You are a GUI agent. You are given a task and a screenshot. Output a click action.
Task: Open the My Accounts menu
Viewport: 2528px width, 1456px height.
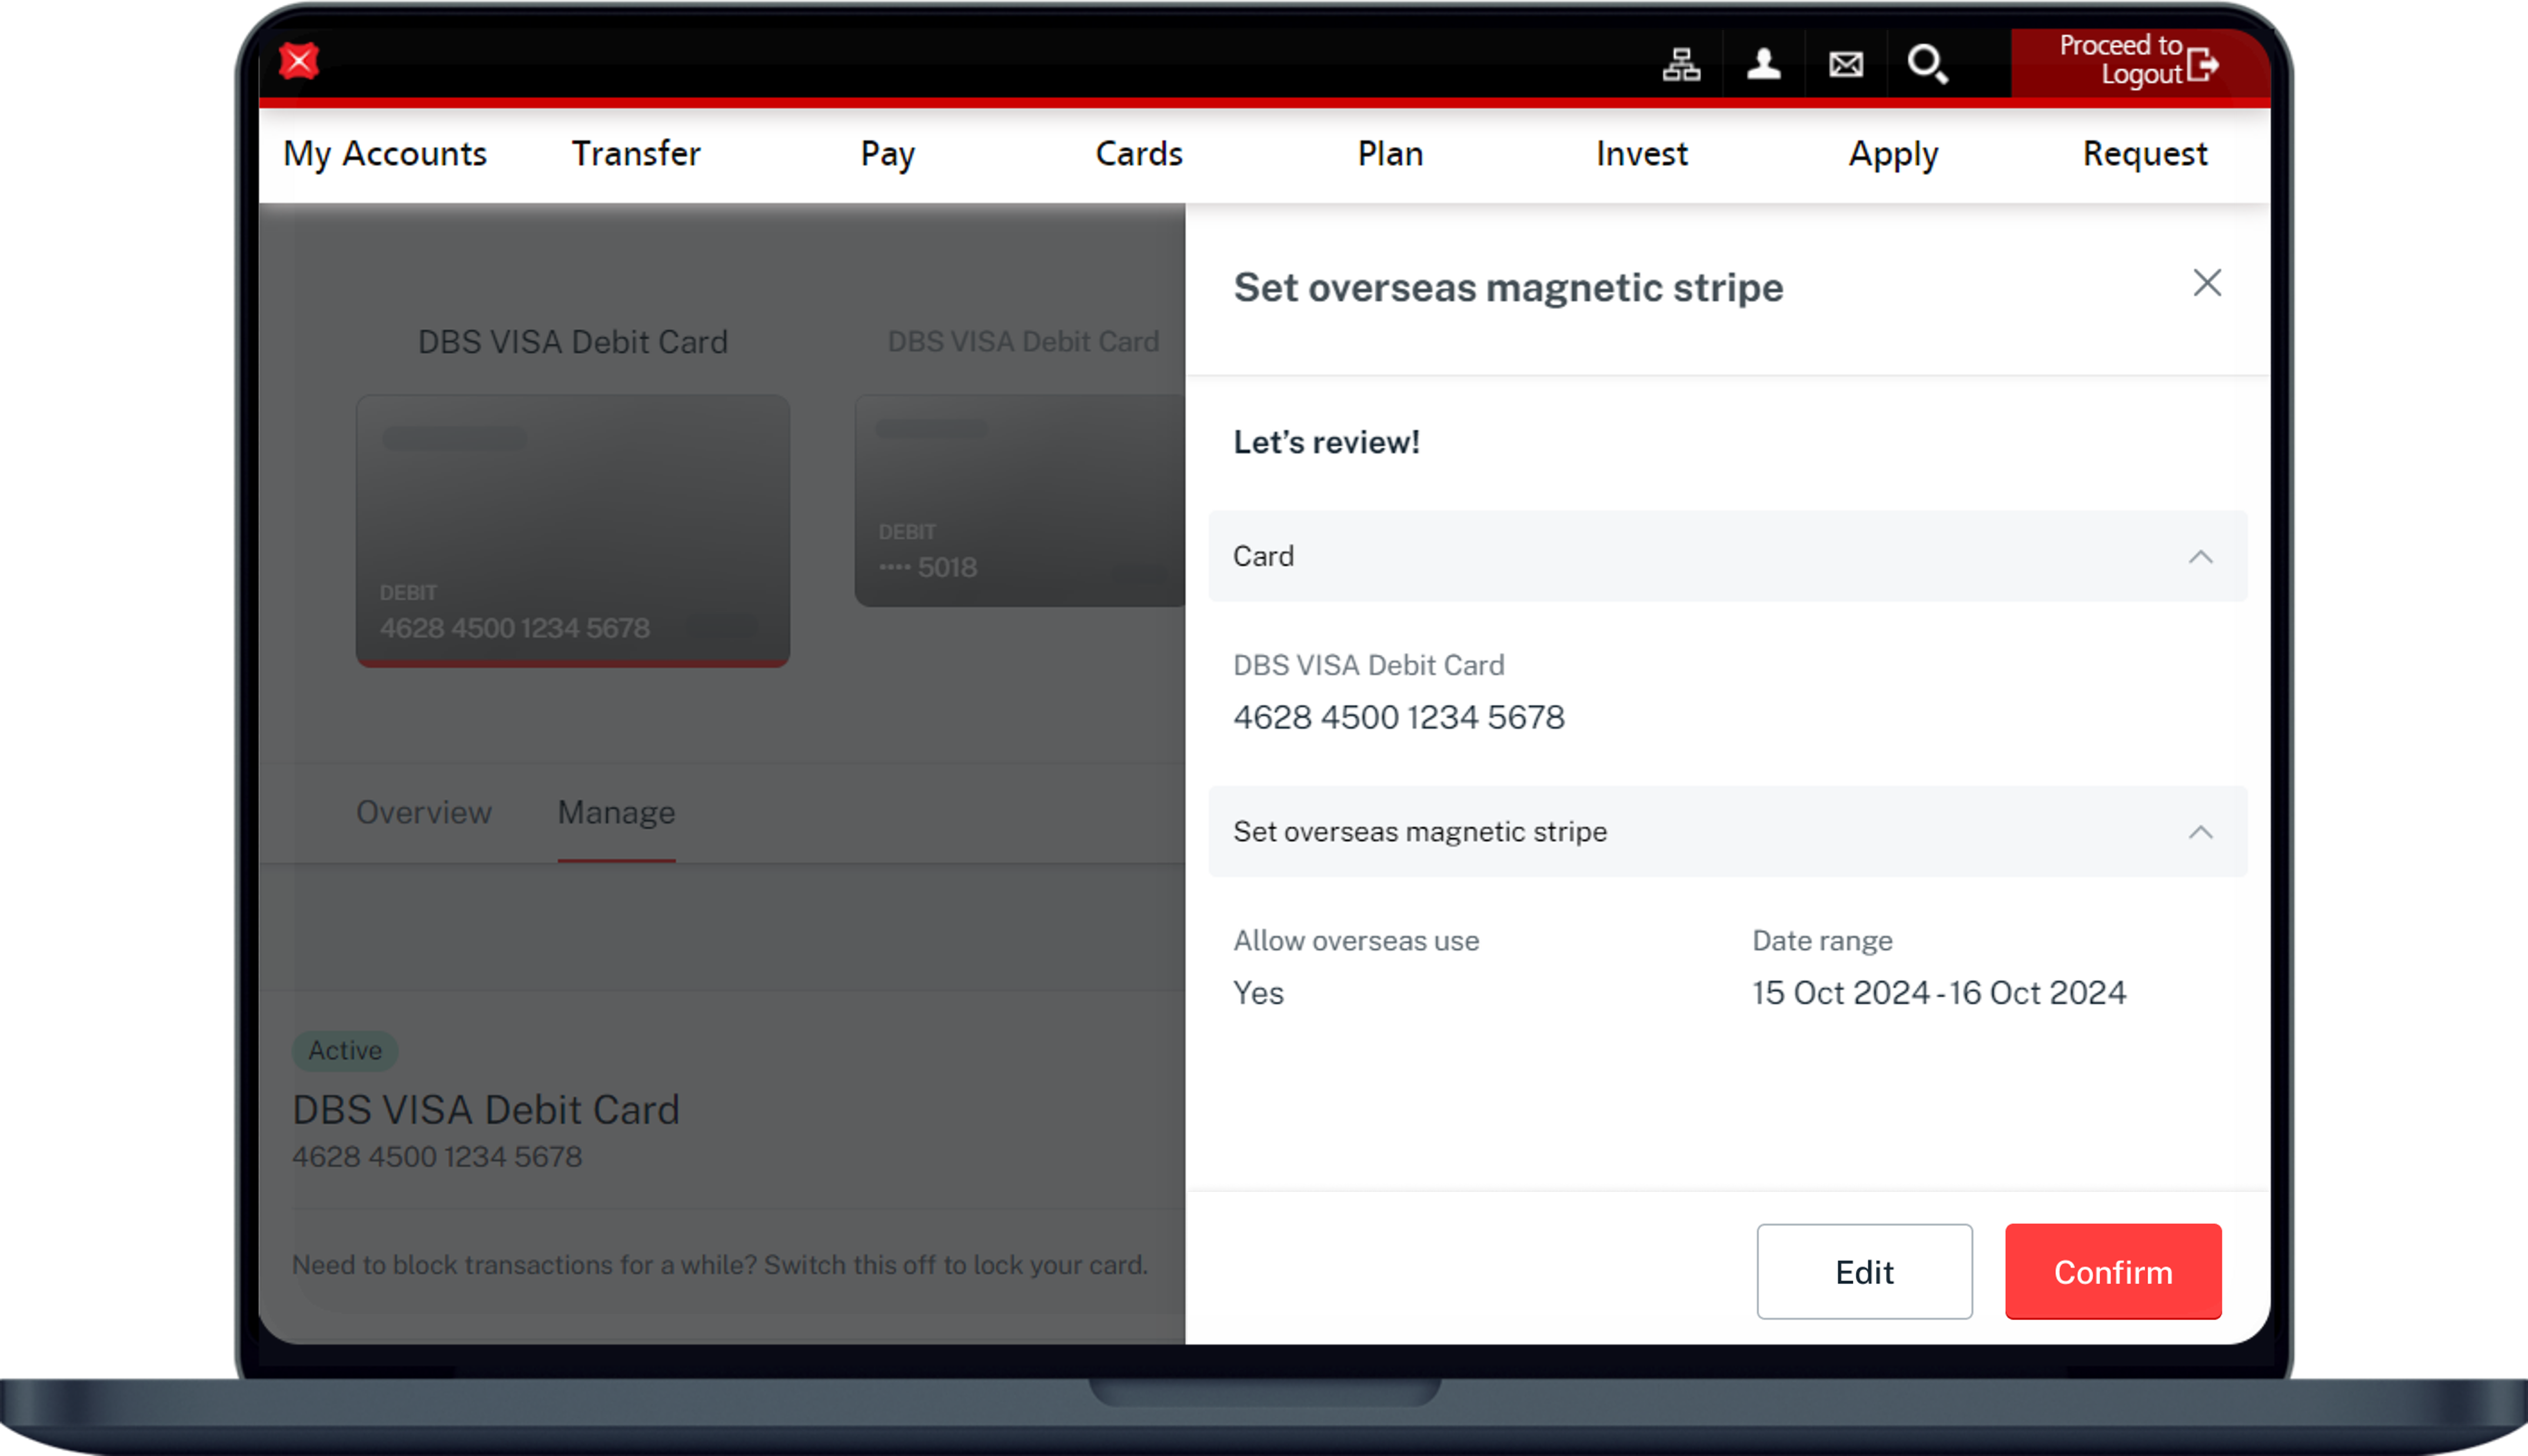(x=385, y=154)
